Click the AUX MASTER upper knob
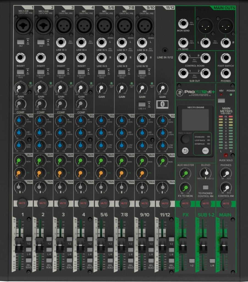 click(x=185, y=173)
